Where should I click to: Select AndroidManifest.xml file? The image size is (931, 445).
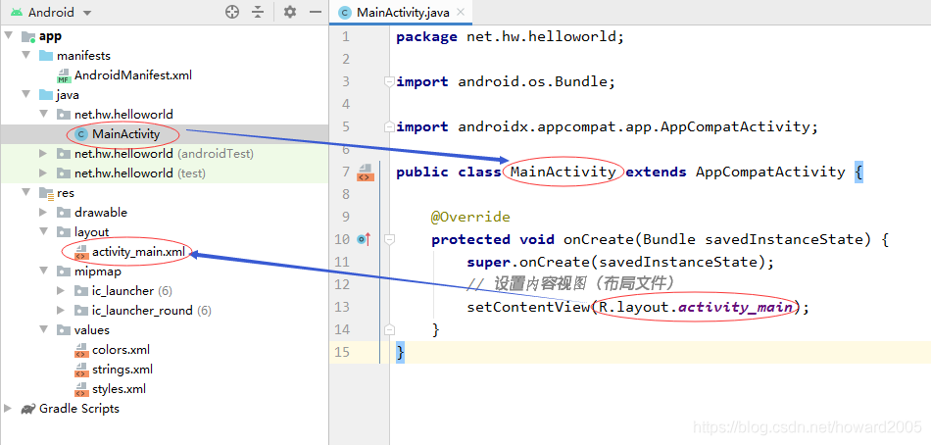[133, 75]
